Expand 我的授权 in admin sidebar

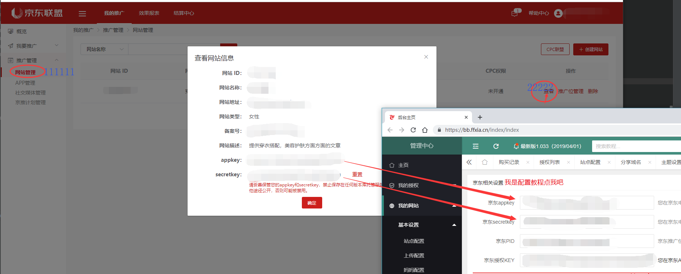[x=422, y=185]
